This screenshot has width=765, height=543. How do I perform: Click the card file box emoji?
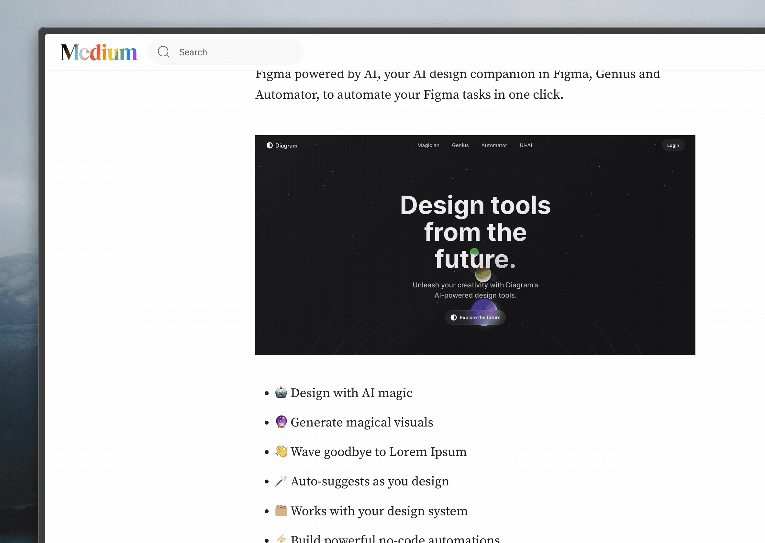281,511
